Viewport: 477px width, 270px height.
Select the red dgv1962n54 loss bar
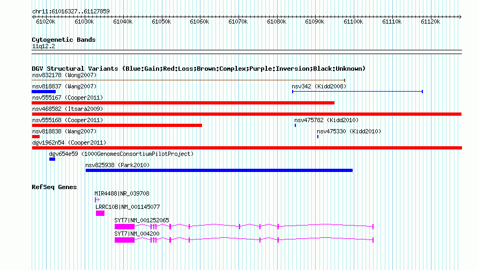[247, 148]
